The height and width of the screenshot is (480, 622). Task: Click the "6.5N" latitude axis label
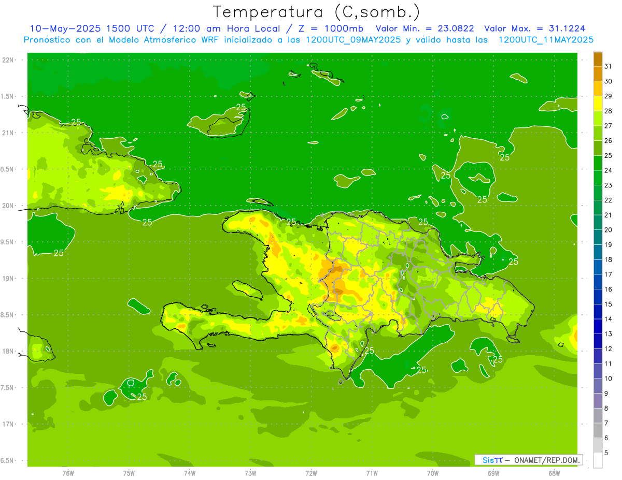(8, 461)
